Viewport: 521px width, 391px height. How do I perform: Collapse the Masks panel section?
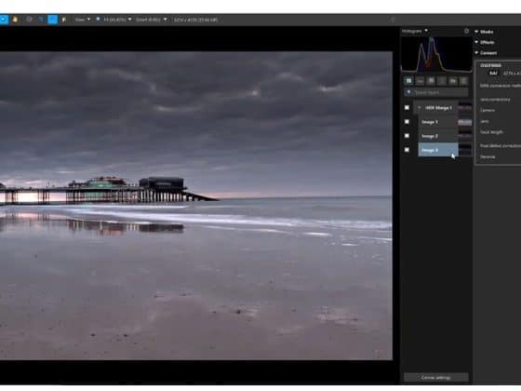[476, 32]
